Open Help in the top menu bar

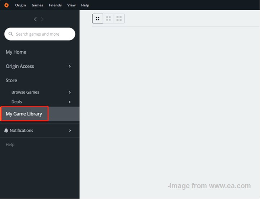point(85,5)
